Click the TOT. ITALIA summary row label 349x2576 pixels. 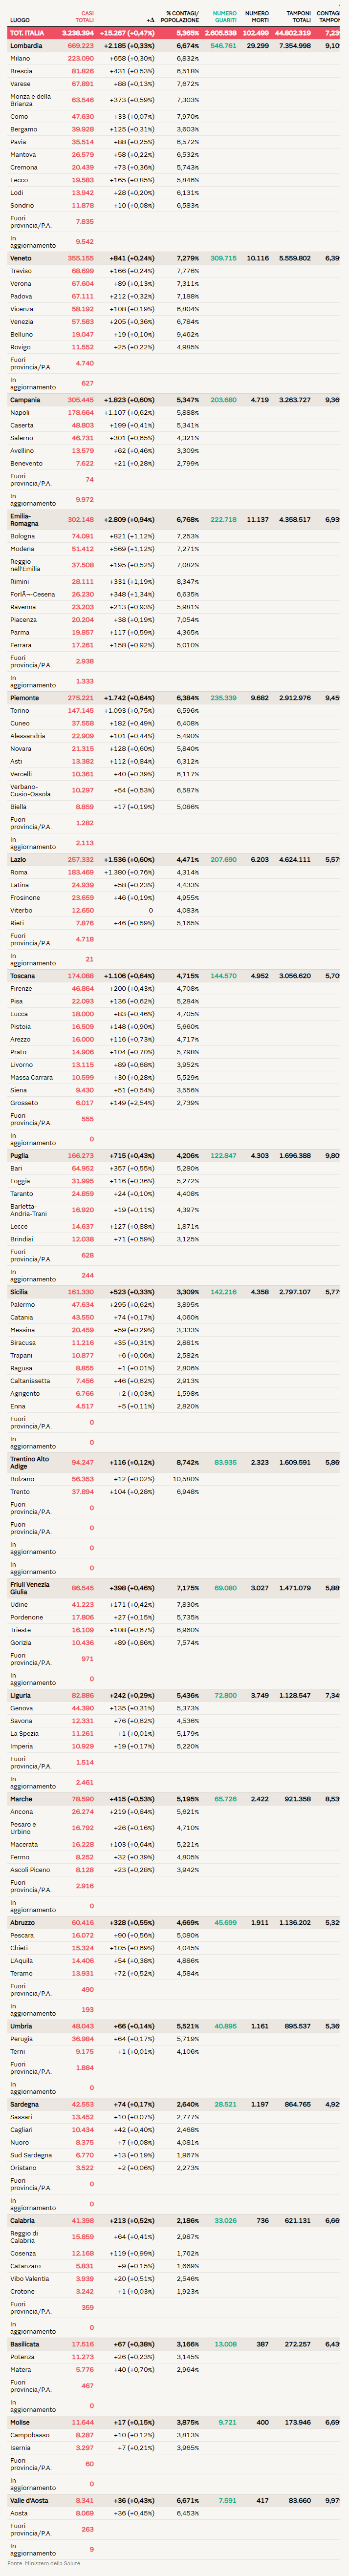click(27, 33)
